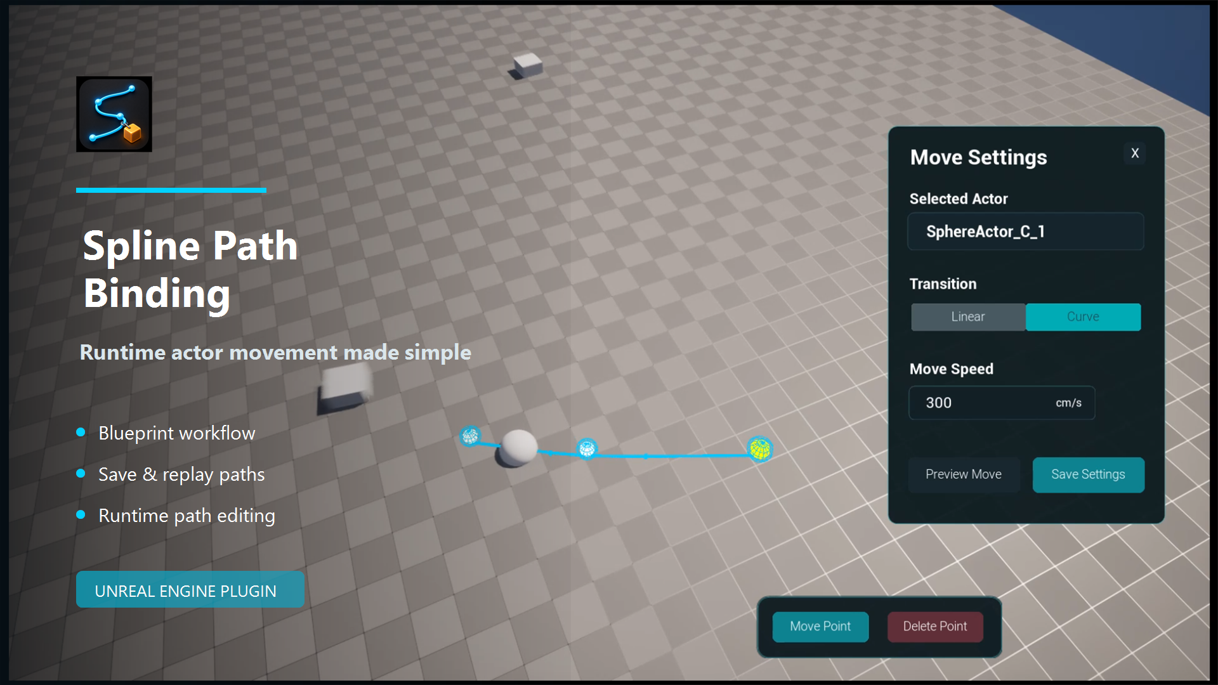This screenshot has height=685, width=1218.
Task: Click the UNREAL ENGINE PLUGIN badge
Action: coord(190,590)
